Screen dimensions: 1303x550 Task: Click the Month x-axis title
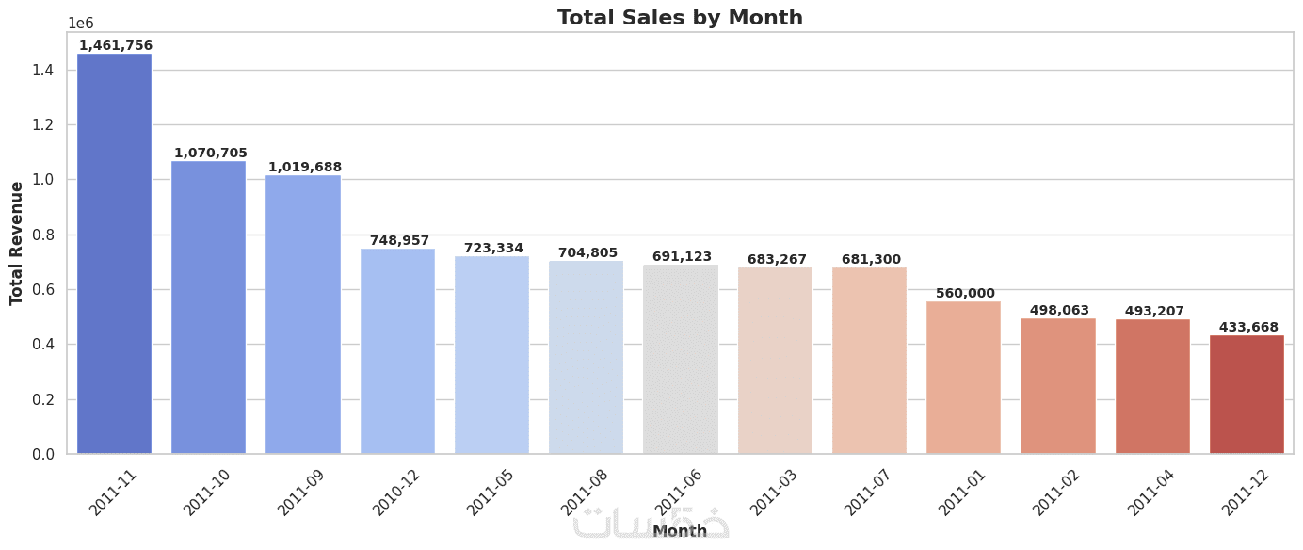click(x=680, y=531)
